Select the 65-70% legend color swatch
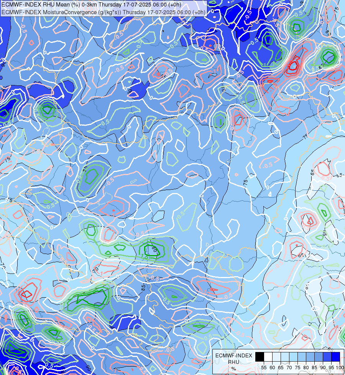Image resolution: width=345 pixels, height=375 pixels. 285,357
